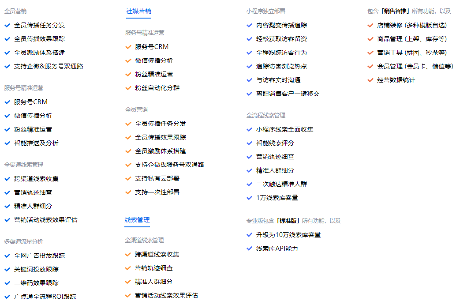Click checkmark next to 1万线索库容量
The width and height of the screenshot is (456, 305).
[249, 198]
